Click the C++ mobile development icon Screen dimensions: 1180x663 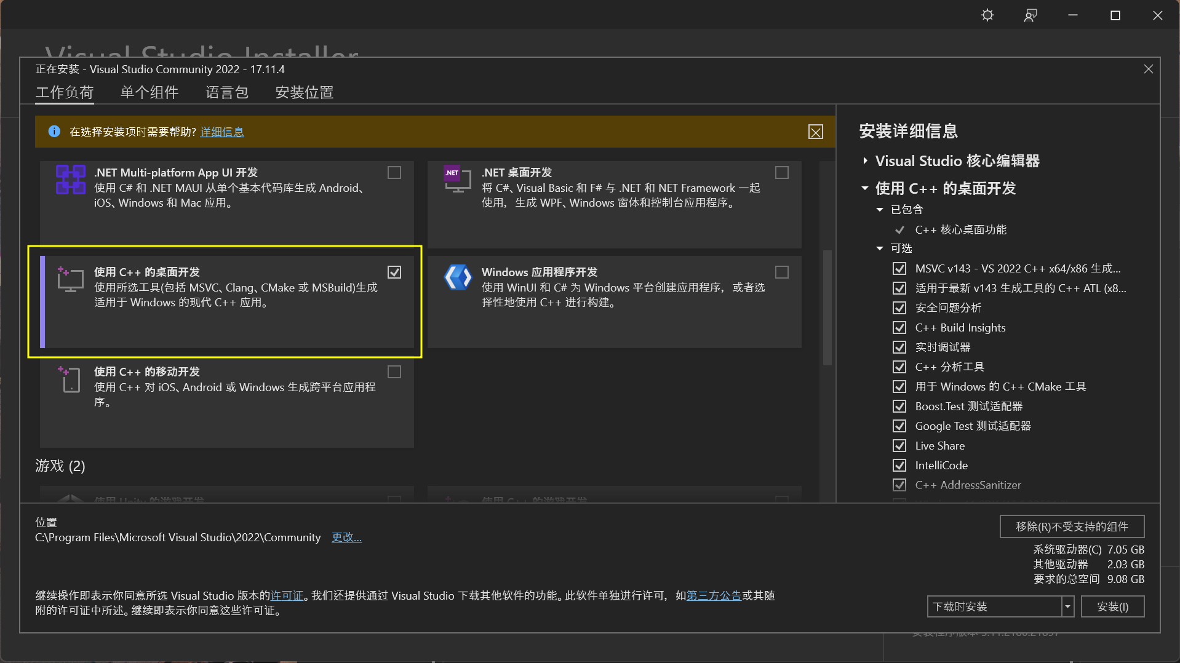(x=70, y=379)
